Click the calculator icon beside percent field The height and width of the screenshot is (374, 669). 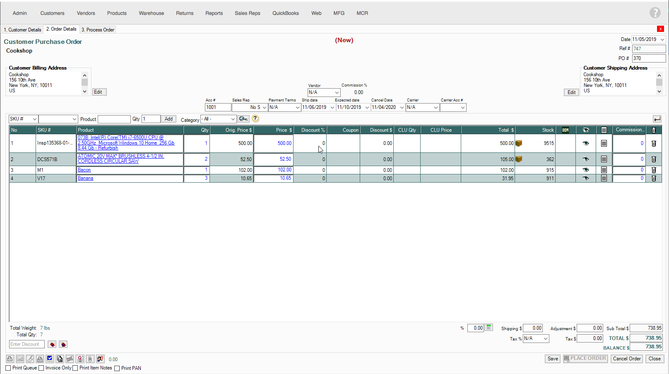[x=489, y=328]
